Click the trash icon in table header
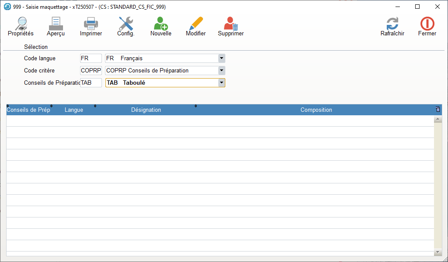The width and height of the screenshot is (448, 262). 437,110
